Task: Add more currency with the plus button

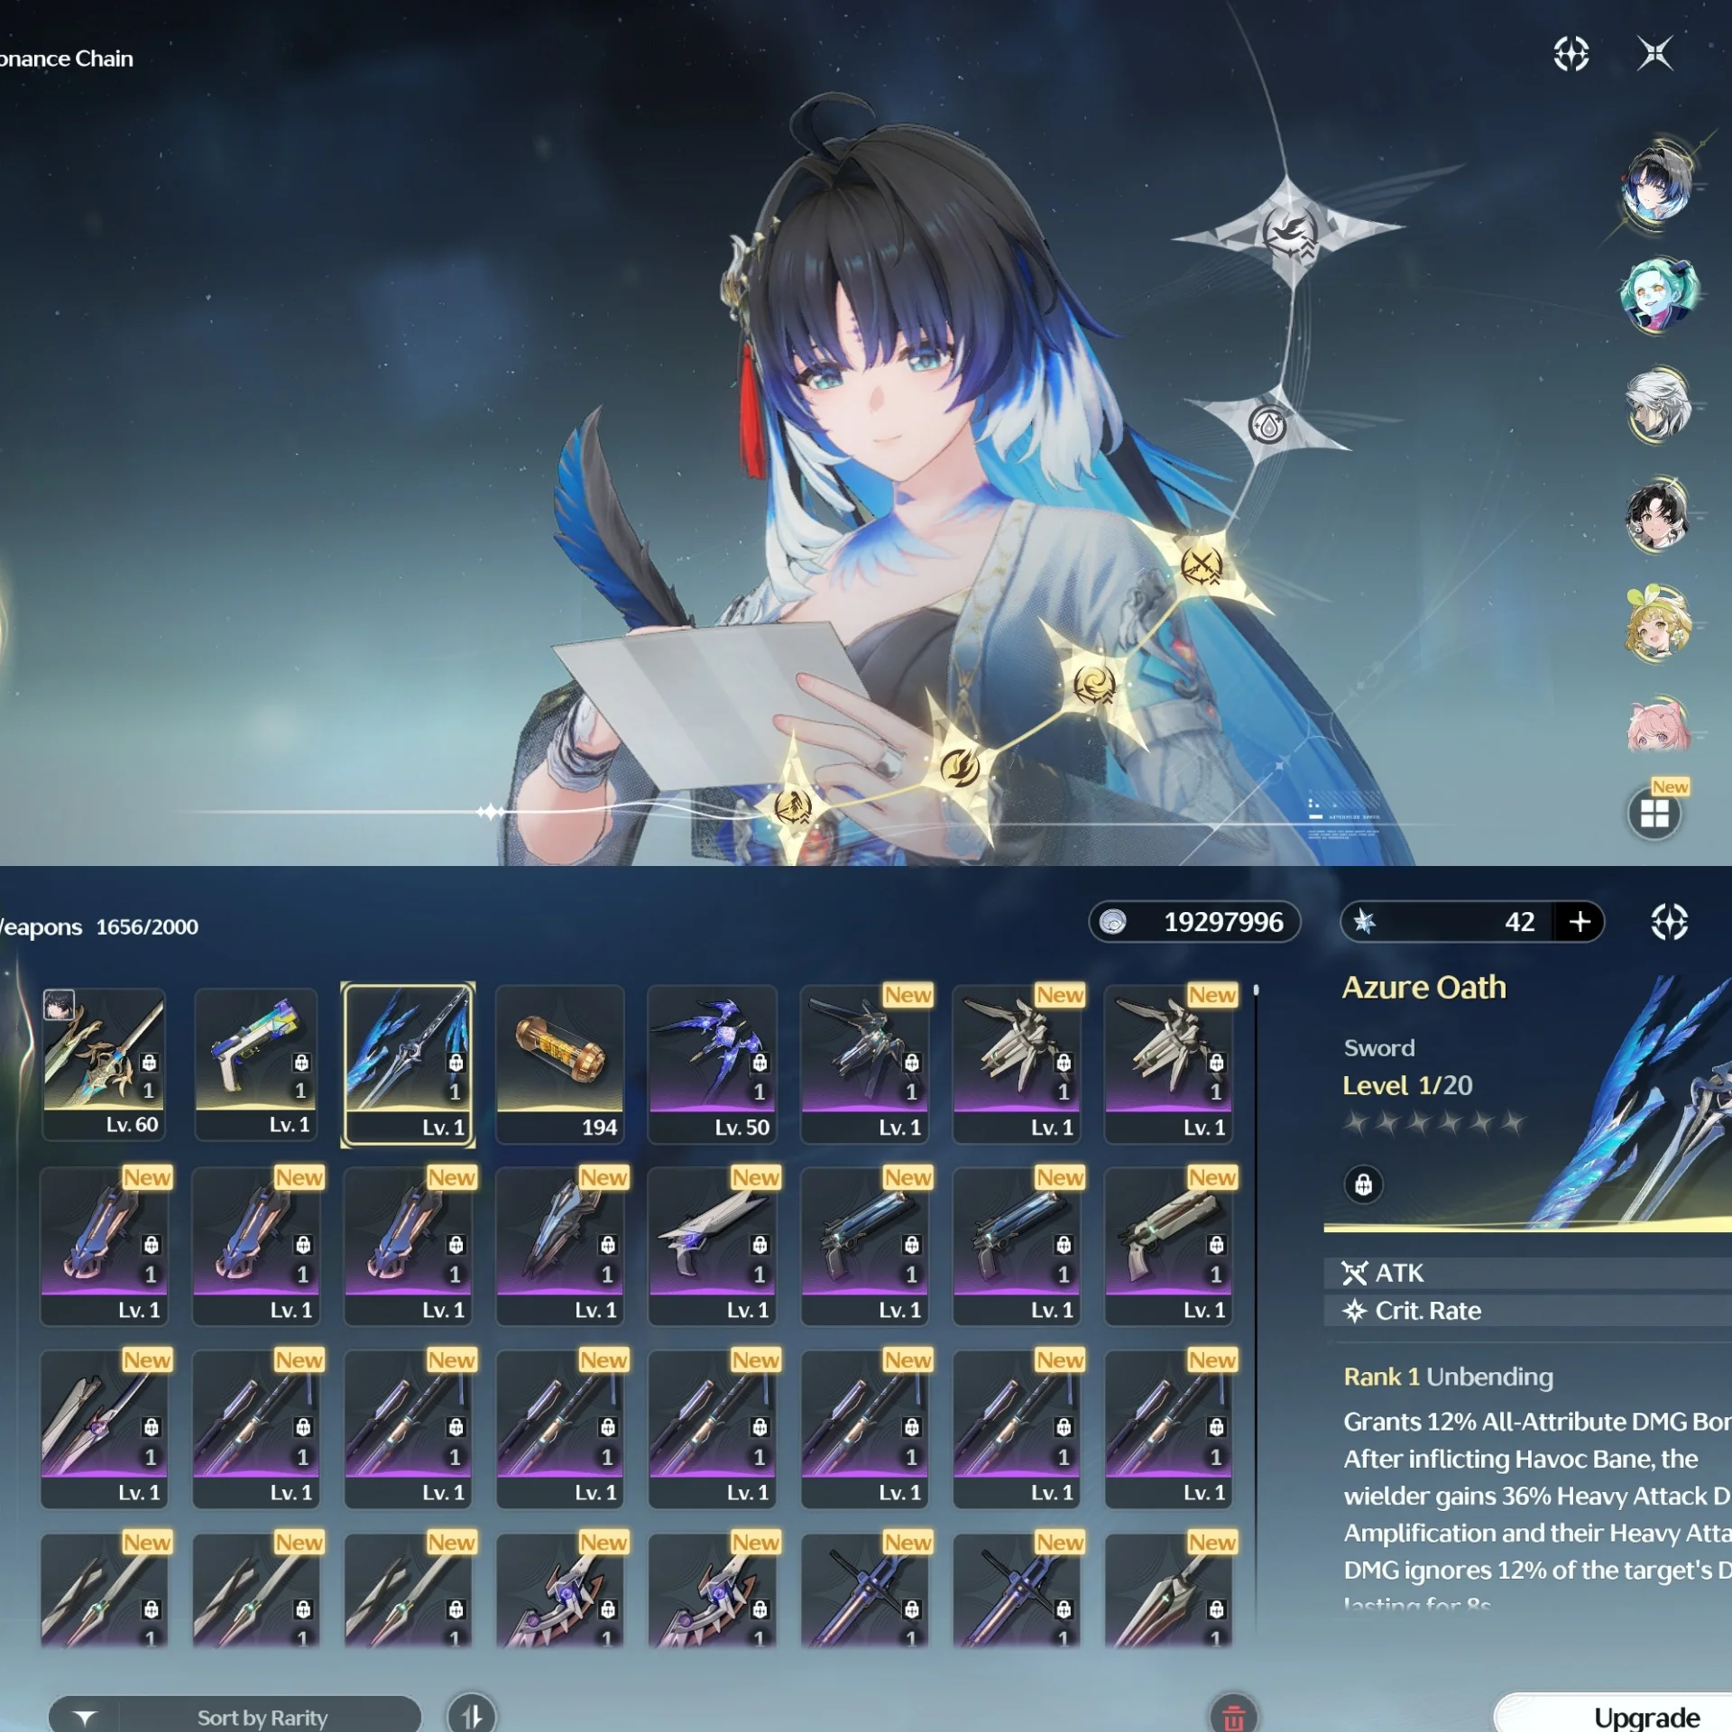Action: pos(1580,922)
